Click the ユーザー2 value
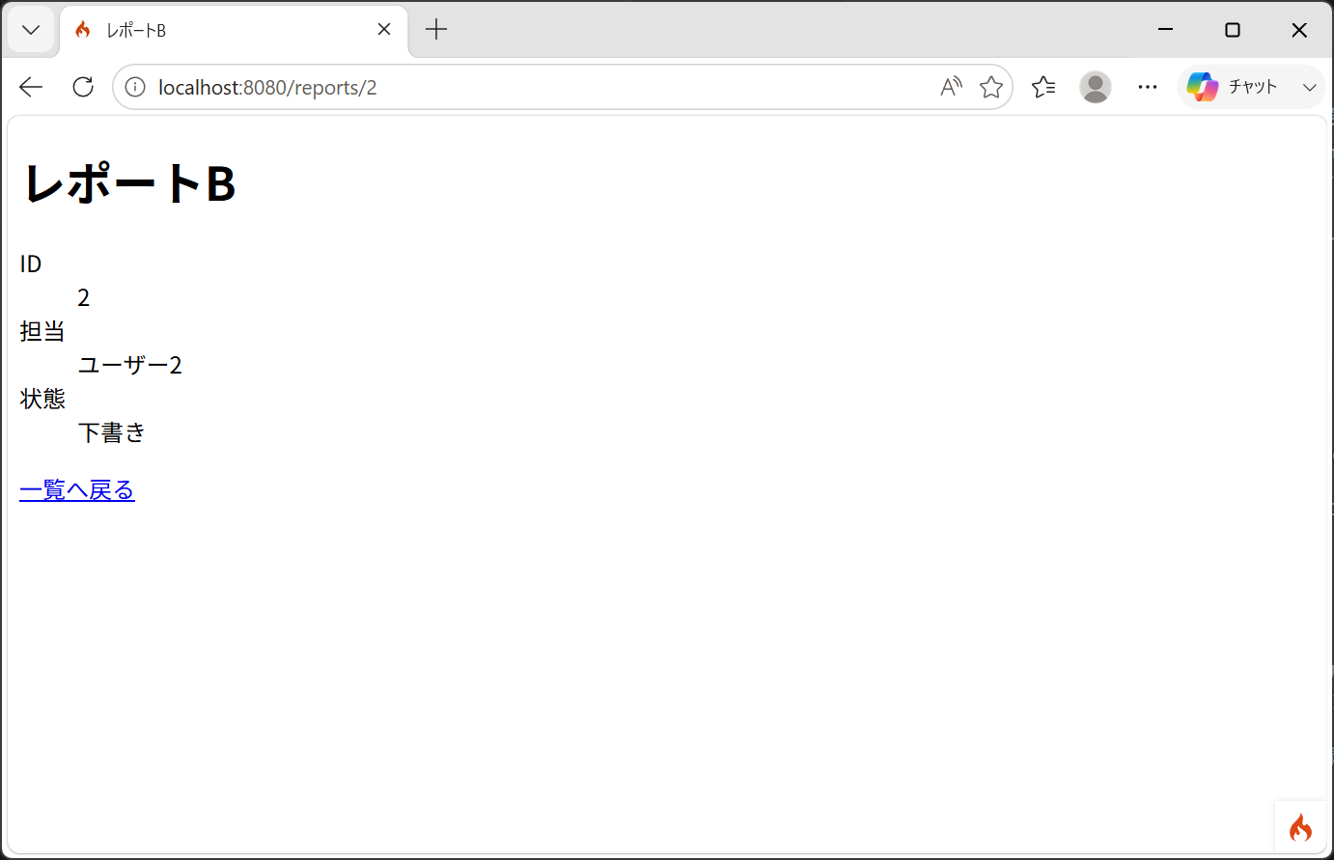Screen dimensions: 1334x860 click(x=130, y=365)
